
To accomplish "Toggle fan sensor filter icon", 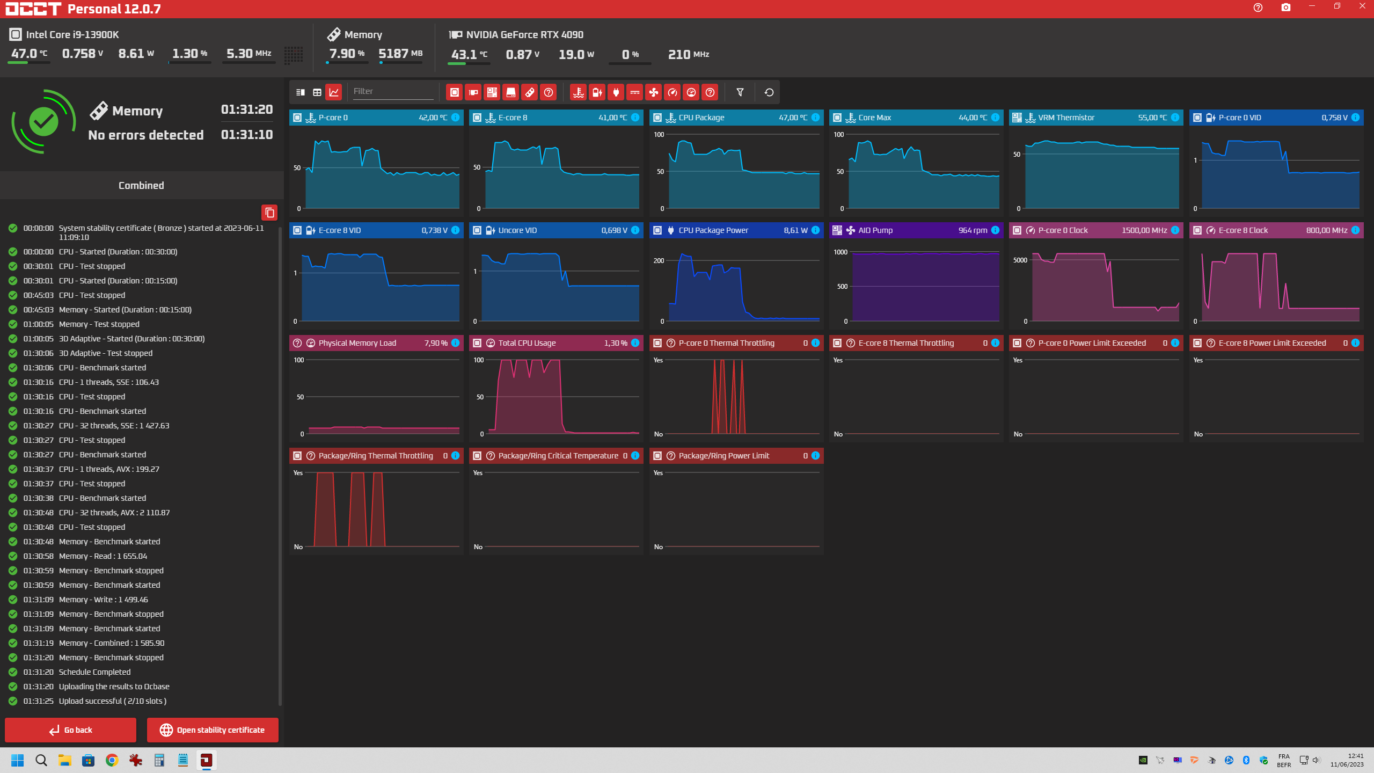I will [654, 92].
